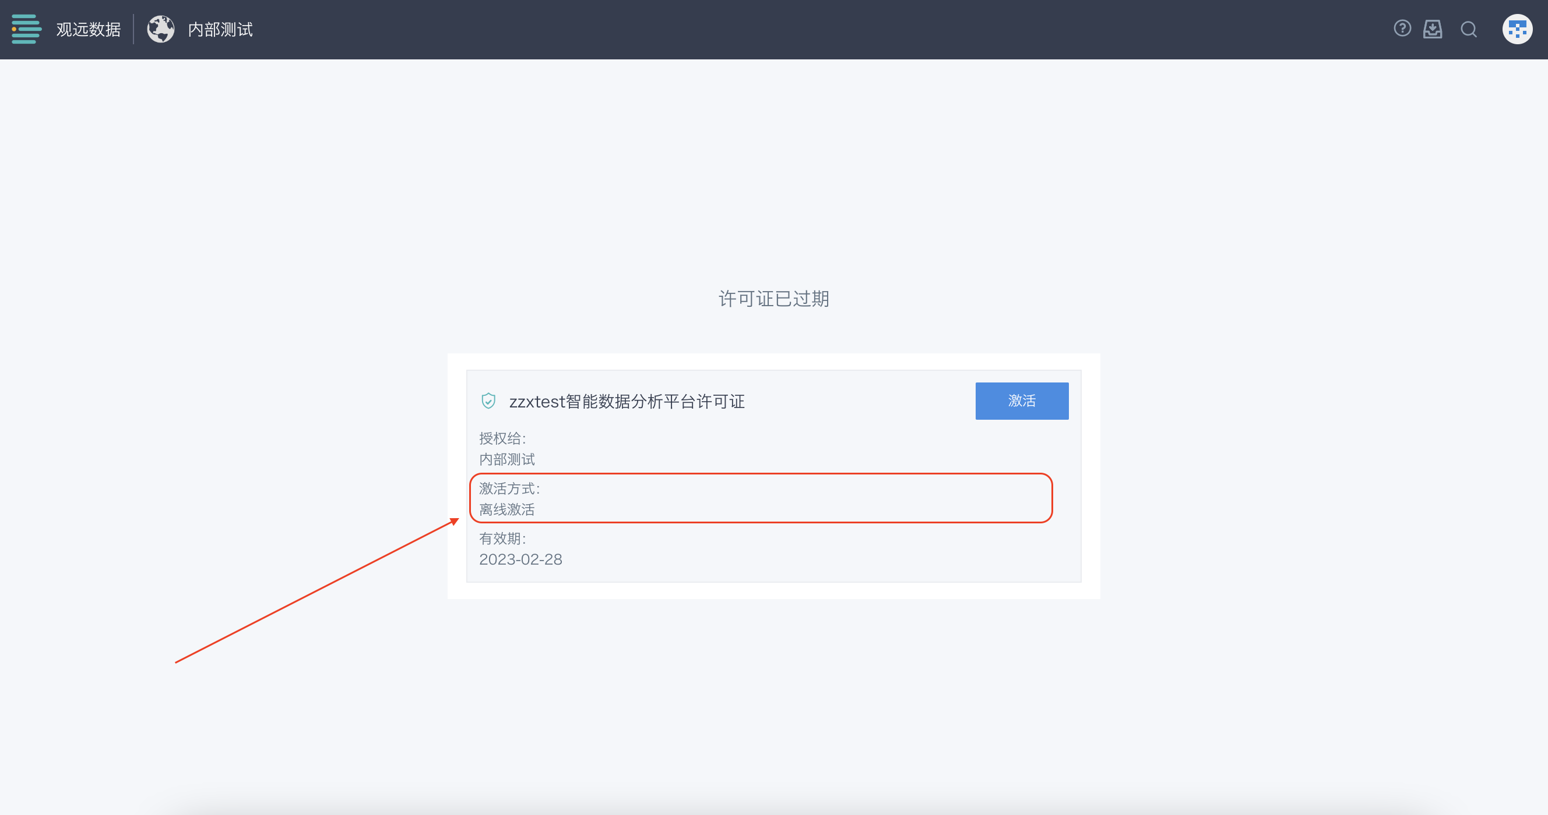Click the 有效期 label
Viewport: 1548px width, 815px height.
pyautogui.click(x=502, y=539)
